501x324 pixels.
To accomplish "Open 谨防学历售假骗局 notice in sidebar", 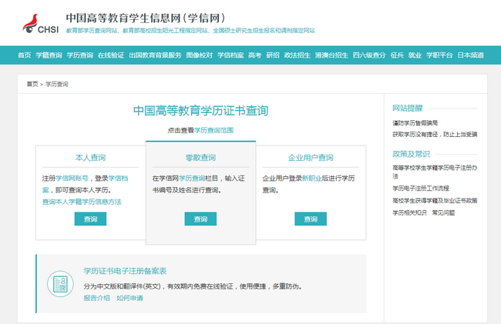I will (415, 122).
